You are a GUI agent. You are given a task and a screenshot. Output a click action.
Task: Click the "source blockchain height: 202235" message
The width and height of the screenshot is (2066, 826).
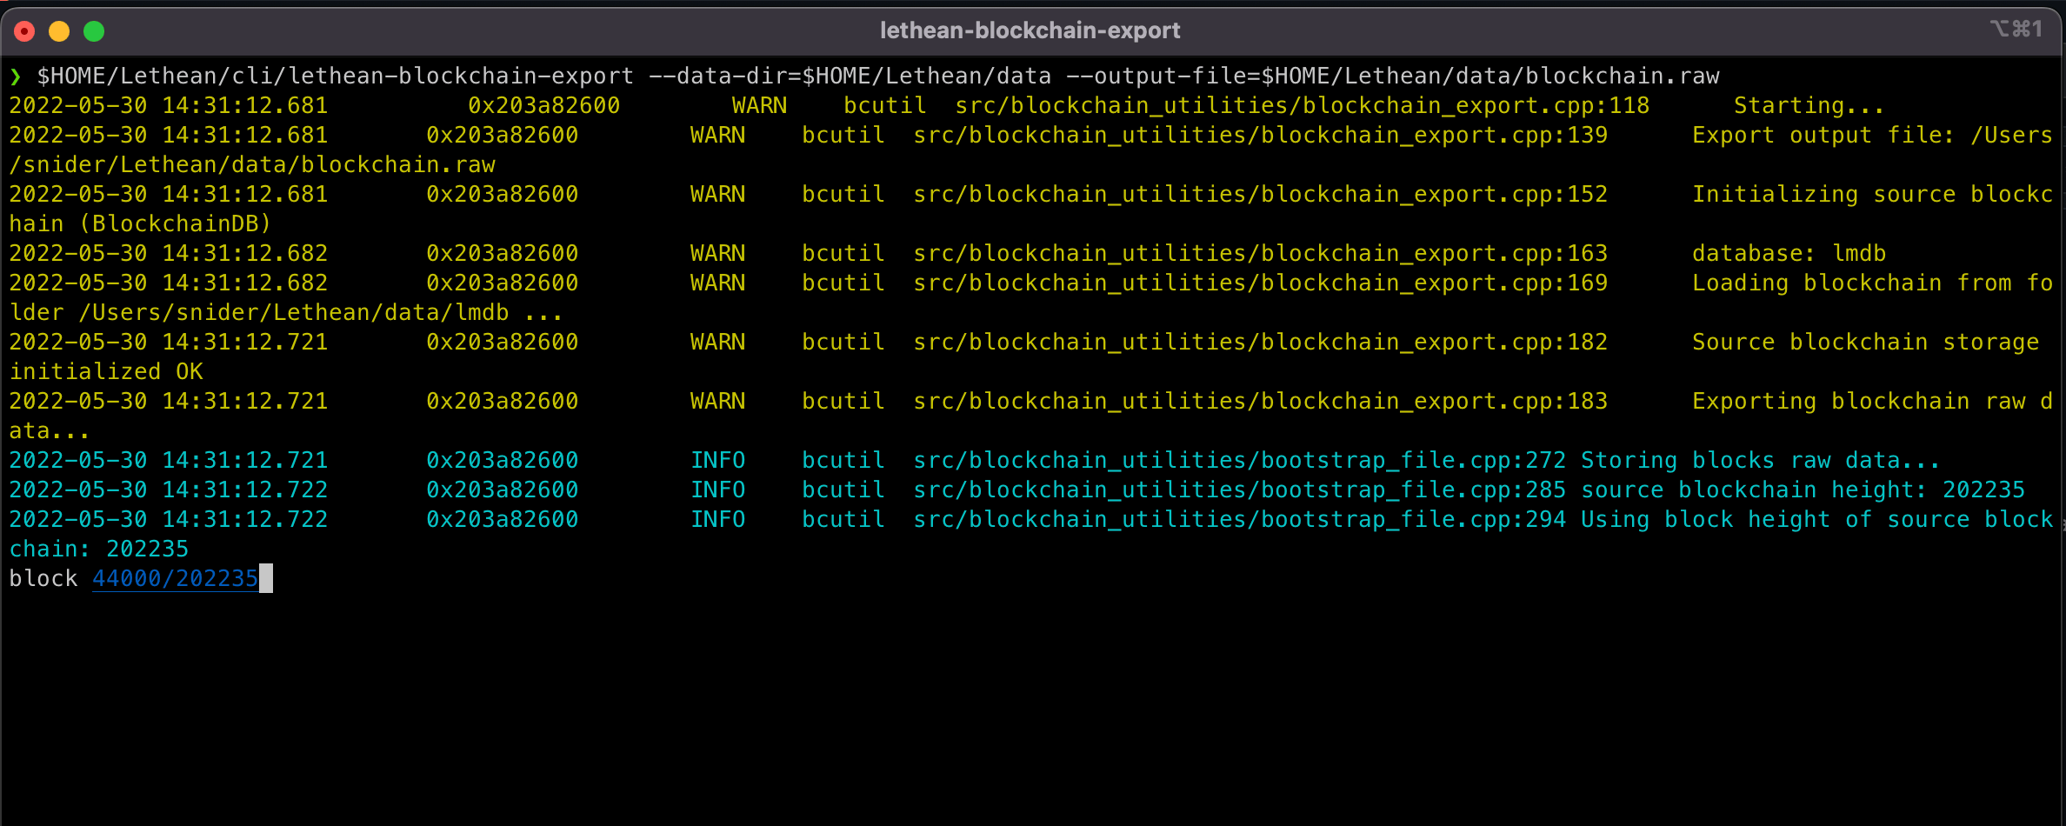click(x=1803, y=490)
